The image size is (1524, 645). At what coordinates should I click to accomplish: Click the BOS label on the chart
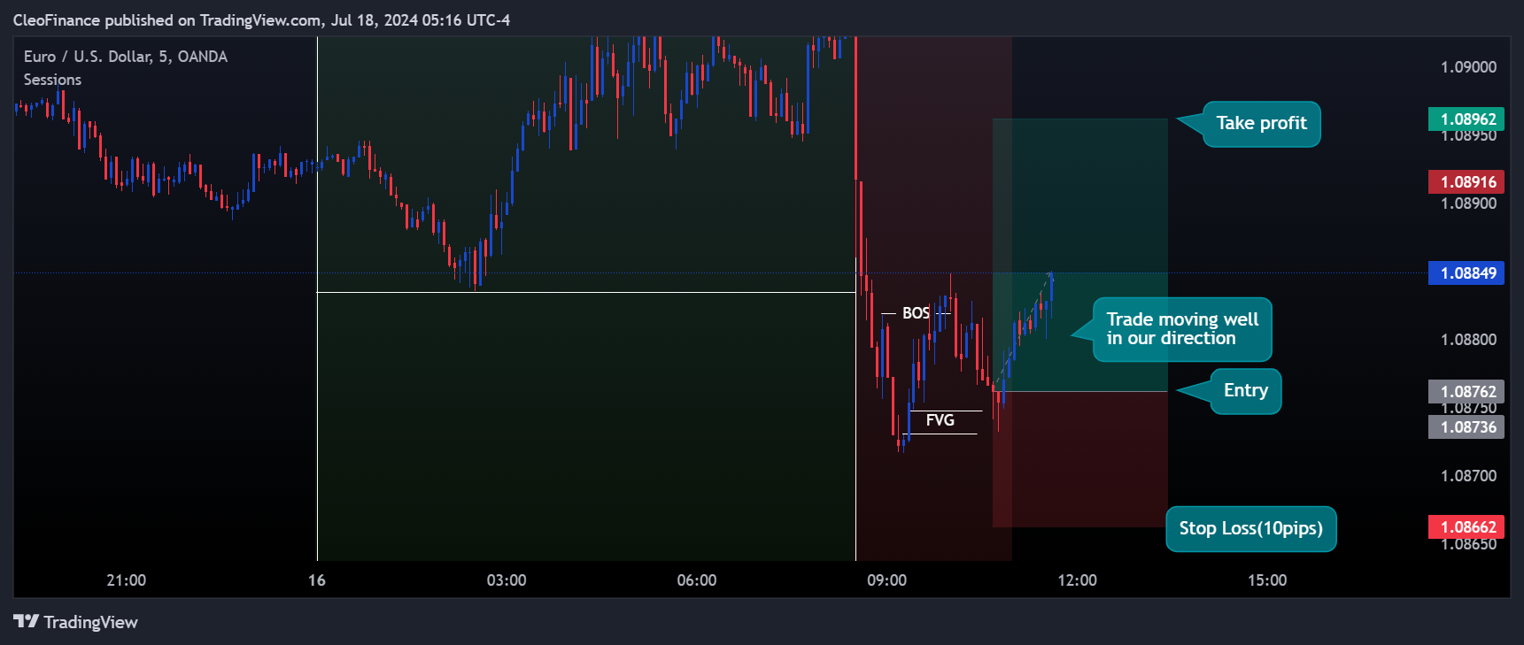(x=916, y=313)
